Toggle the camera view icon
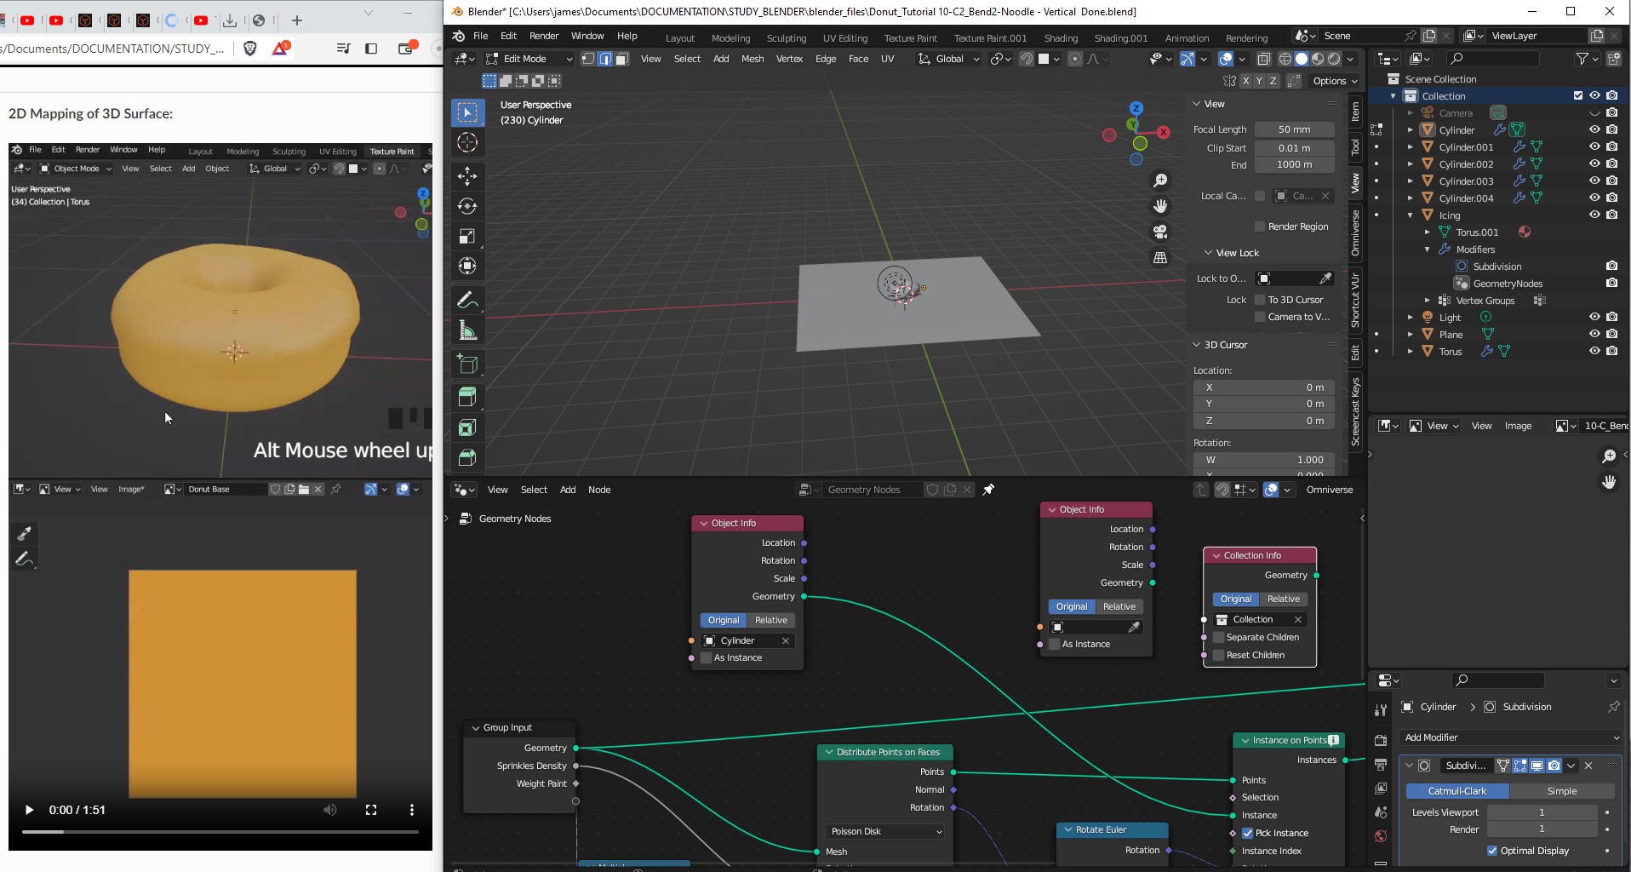 tap(1159, 232)
